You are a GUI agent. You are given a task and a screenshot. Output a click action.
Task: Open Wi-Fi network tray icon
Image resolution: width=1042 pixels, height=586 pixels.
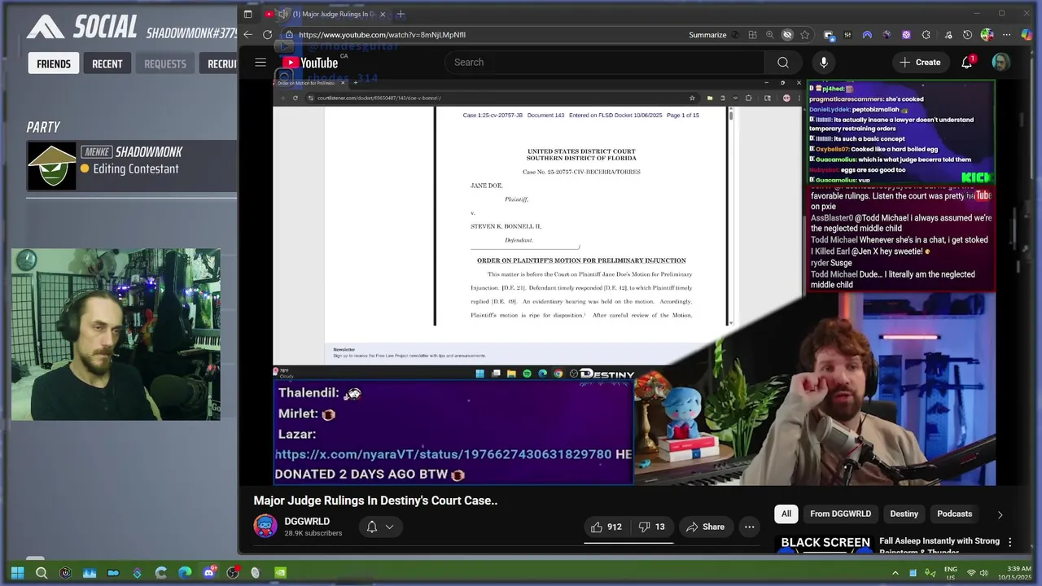point(972,573)
